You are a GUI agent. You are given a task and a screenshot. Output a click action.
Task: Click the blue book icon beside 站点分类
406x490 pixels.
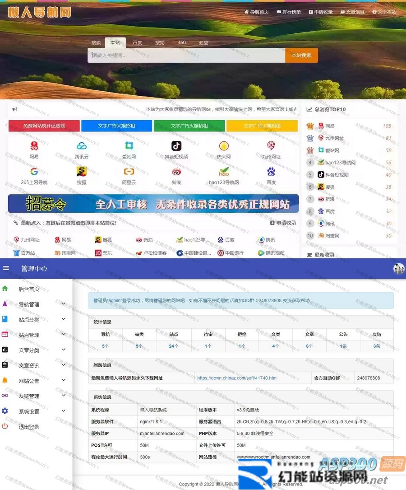[x=5, y=319]
